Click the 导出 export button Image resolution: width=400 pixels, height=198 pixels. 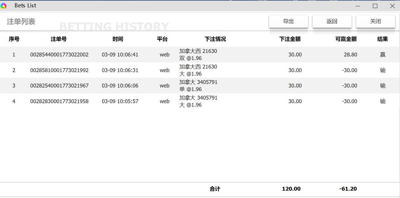click(288, 21)
